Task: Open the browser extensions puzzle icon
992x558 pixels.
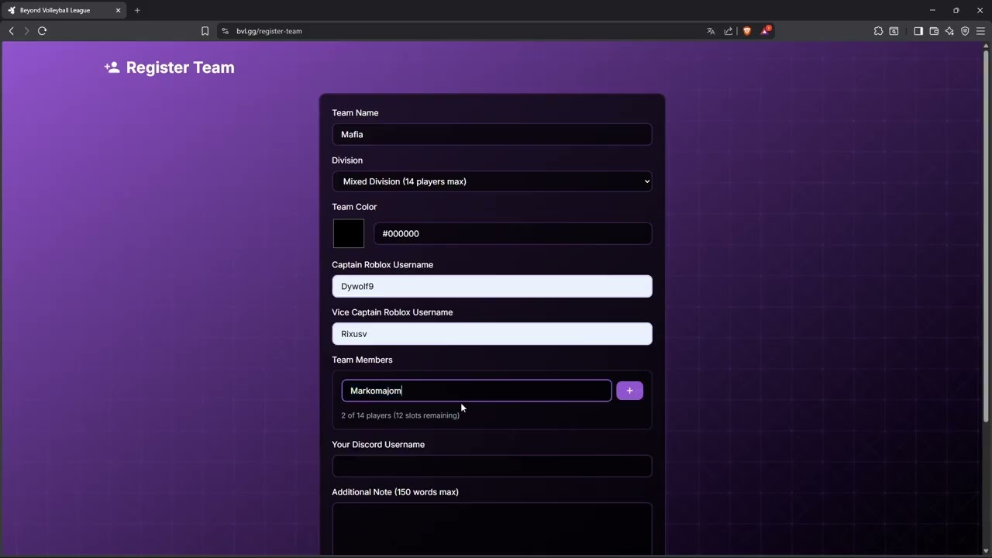Action: click(x=878, y=31)
